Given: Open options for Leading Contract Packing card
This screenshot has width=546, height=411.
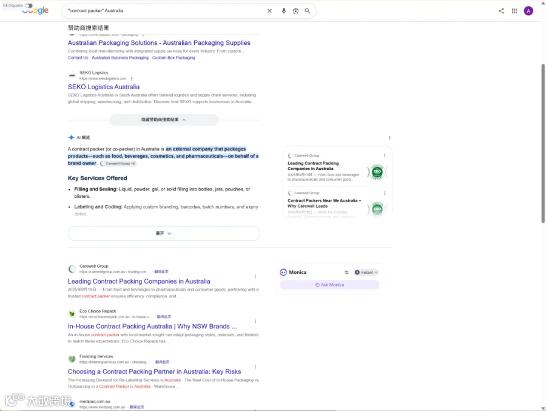Looking at the screenshot, I should (385, 156).
